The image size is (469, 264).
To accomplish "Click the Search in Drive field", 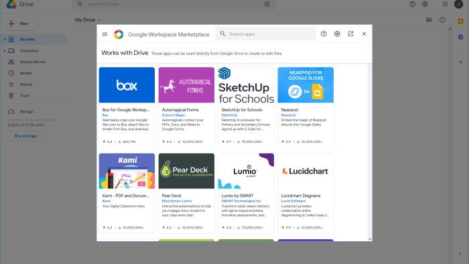I will [x=174, y=4].
